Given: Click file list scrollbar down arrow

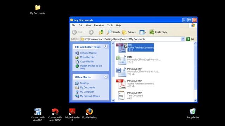Looking at the screenshot, I should pos(195,100).
